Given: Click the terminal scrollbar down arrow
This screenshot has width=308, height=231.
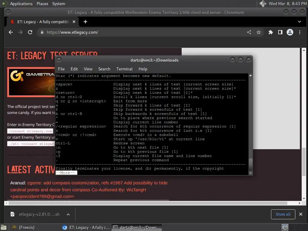Looking at the screenshot, I should 251,173.
